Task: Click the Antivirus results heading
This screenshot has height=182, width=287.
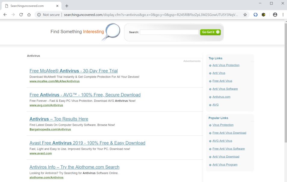Action: click(x=33, y=56)
